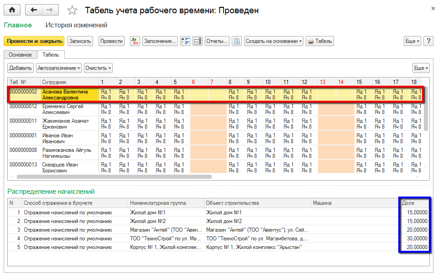Click the Home icon button

tap(12, 10)
